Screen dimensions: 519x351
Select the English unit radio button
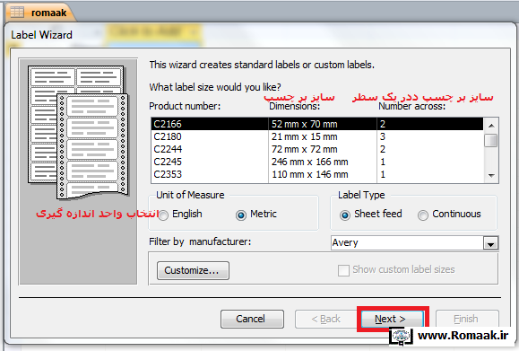pos(163,215)
